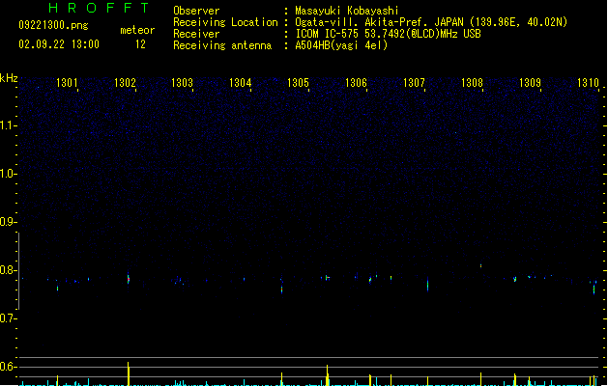The width and height of the screenshot is (608, 386).
Task: Click the 1302 time marker
Action: pyautogui.click(x=125, y=82)
